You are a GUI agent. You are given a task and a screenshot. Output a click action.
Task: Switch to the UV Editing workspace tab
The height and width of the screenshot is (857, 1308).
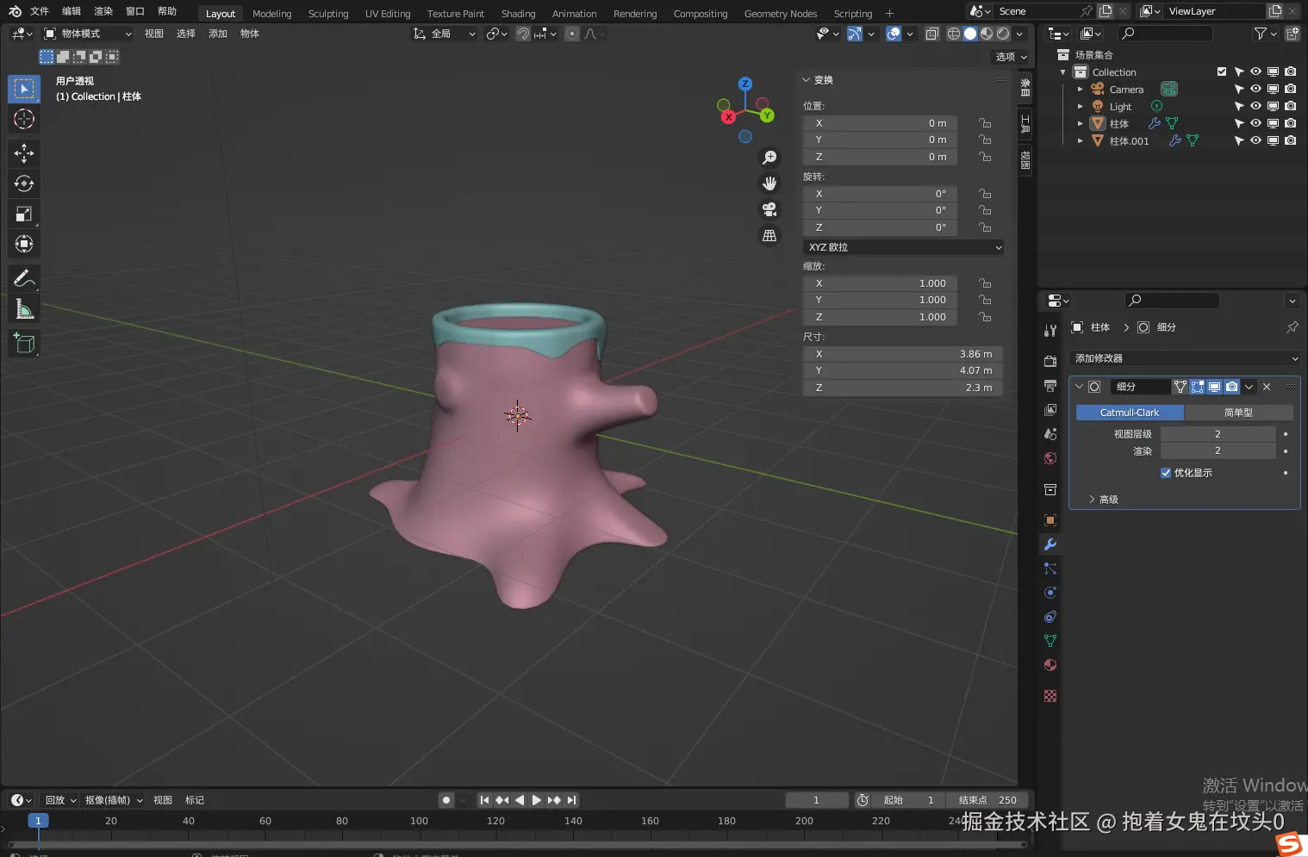(388, 14)
